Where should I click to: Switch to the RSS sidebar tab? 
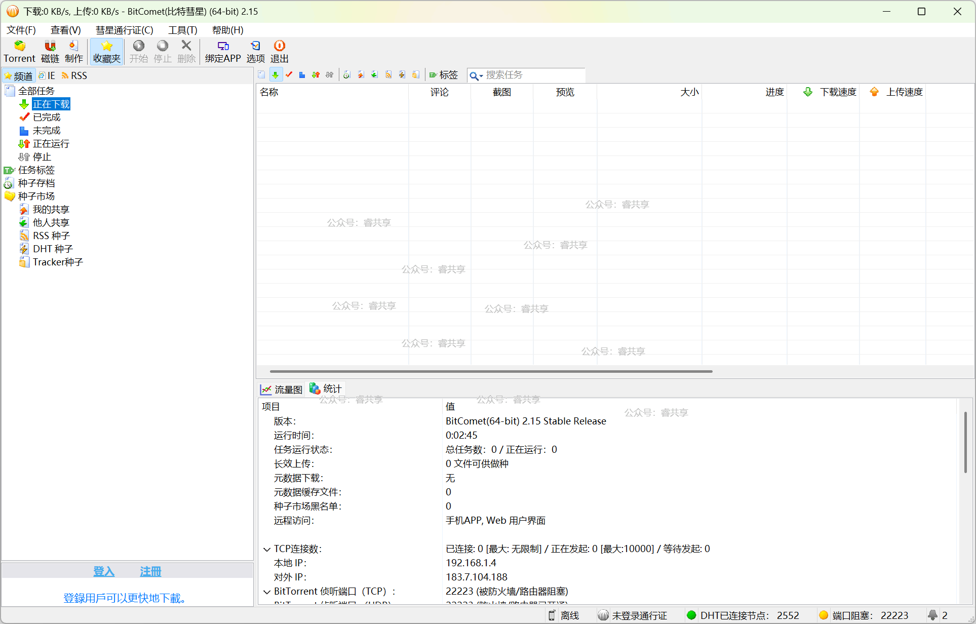click(x=74, y=75)
